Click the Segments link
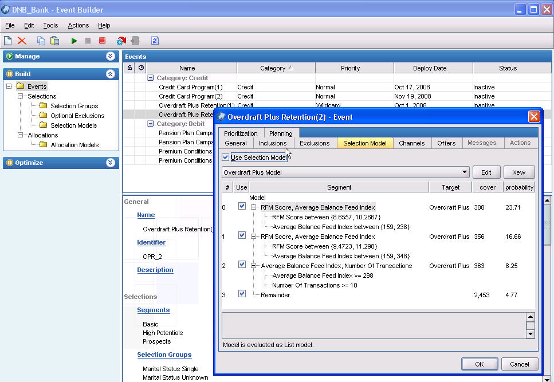Screen dimensions: 554x382 click(x=154, y=310)
